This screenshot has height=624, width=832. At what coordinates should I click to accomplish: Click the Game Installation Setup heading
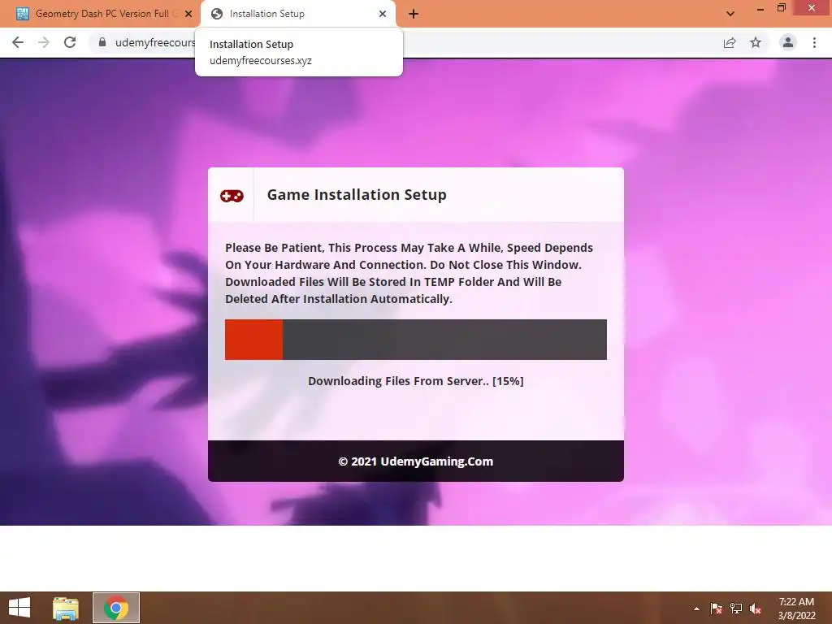(x=357, y=195)
